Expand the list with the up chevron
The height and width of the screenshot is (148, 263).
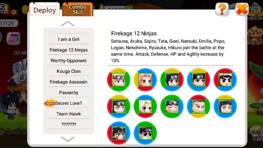click(68, 24)
